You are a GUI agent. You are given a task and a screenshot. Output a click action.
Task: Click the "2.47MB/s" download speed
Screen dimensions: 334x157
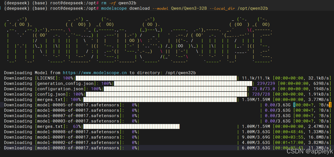point(319,127)
